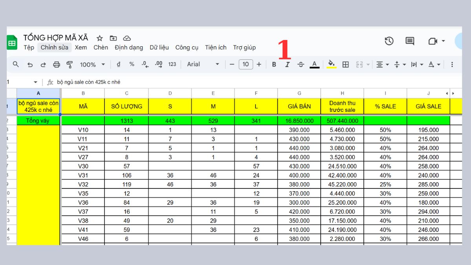Open the Xem menu
471x265 pixels.
[81, 48]
